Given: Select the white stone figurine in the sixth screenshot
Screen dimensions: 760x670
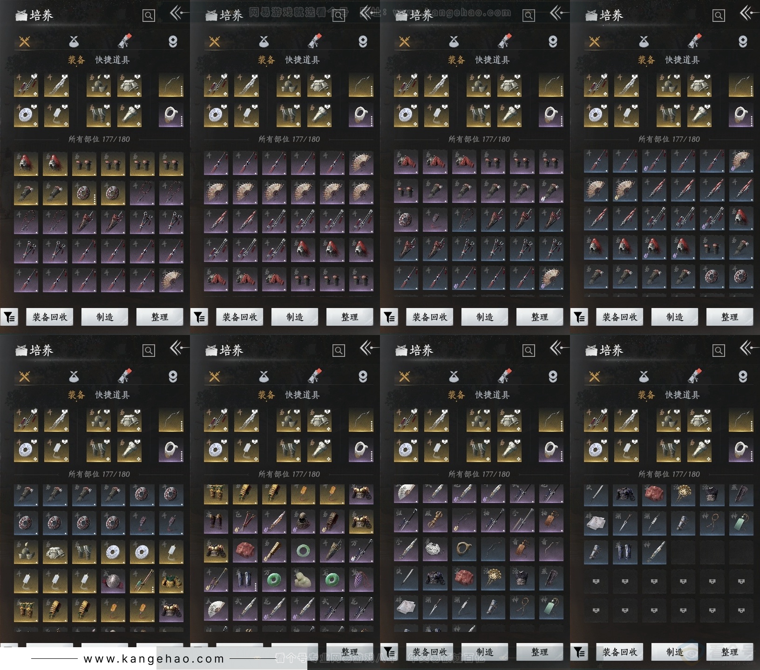Looking at the screenshot, I should (303, 580).
